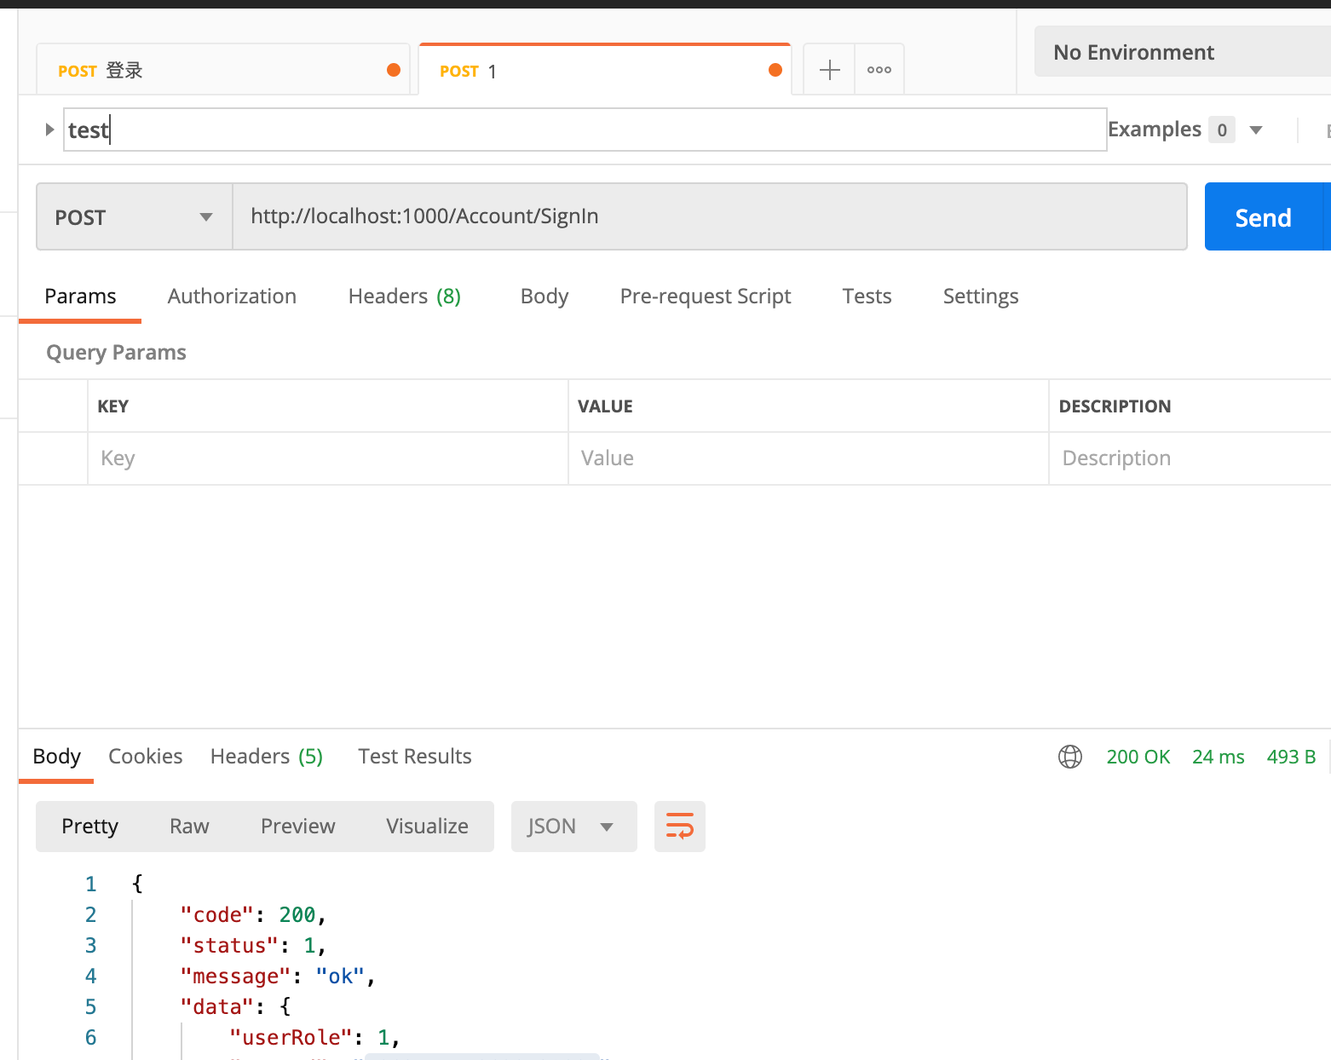Image resolution: width=1331 pixels, height=1060 pixels.
Task: Click the 493 B response size
Action: (x=1291, y=757)
